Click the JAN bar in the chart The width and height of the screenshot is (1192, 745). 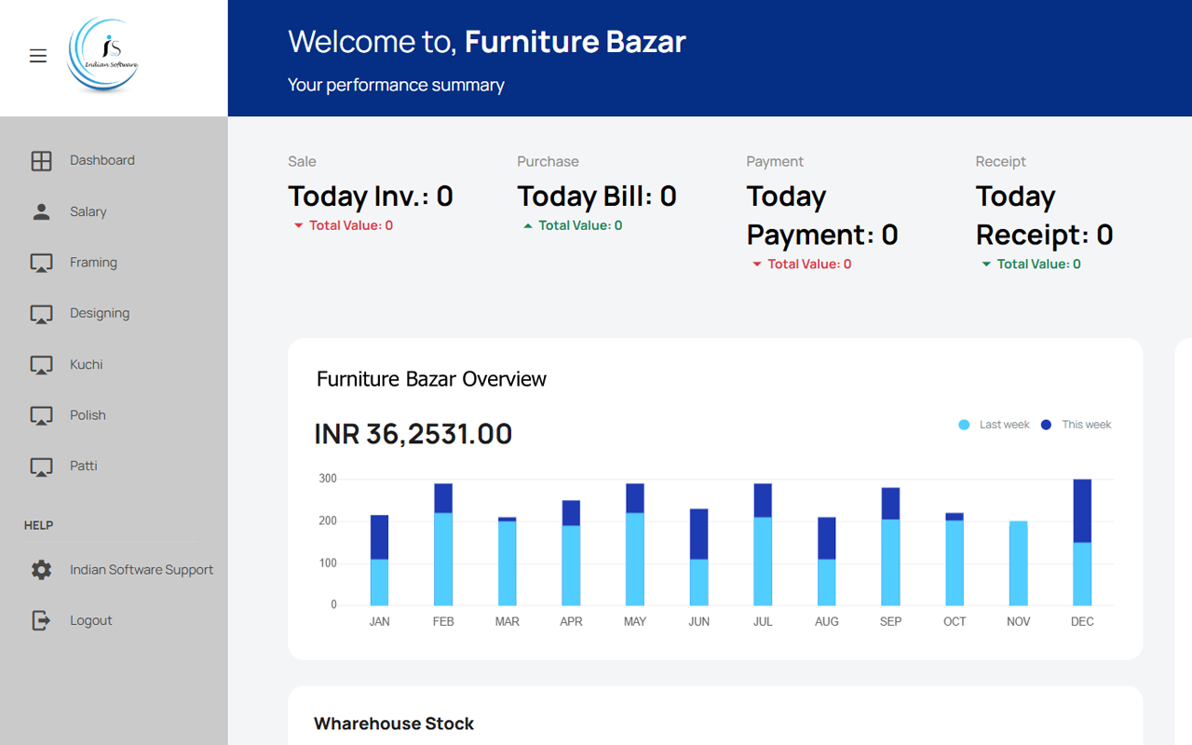point(379,561)
